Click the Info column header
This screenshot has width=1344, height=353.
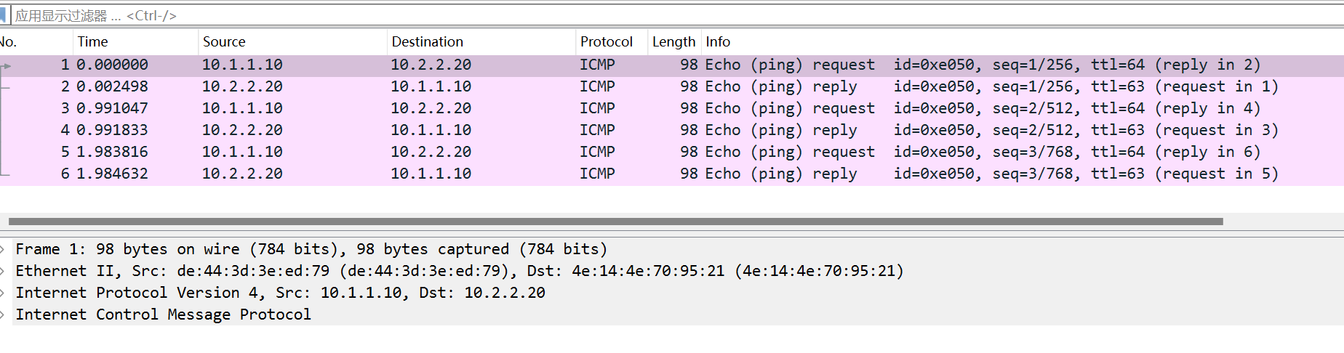[x=1022, y=42]
